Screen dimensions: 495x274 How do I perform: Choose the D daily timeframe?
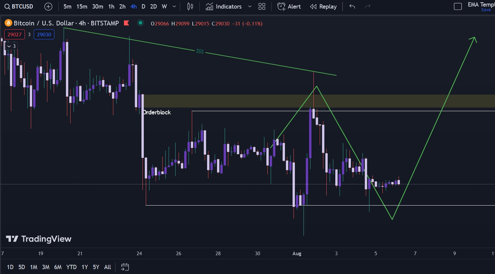tap(143, 7)
